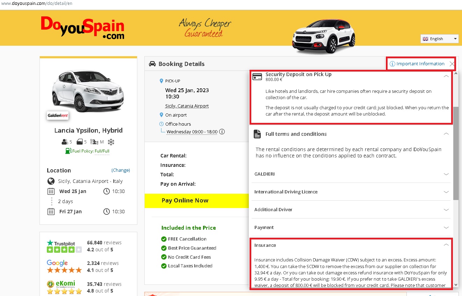
Task: Click the globe icon beside Sicily location
Action: 51,181
